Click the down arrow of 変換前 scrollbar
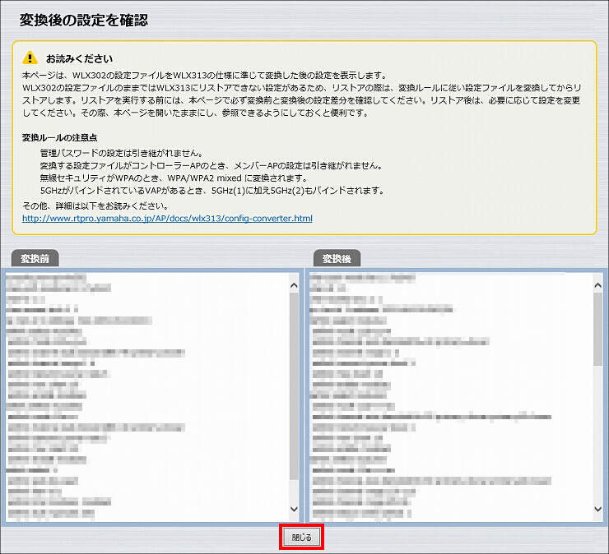609x554 pixels. (294, 509)
